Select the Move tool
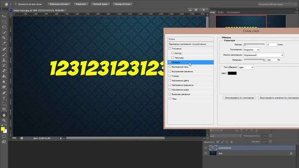This screenshot has height=168, width=299. [x=4, y=16]
